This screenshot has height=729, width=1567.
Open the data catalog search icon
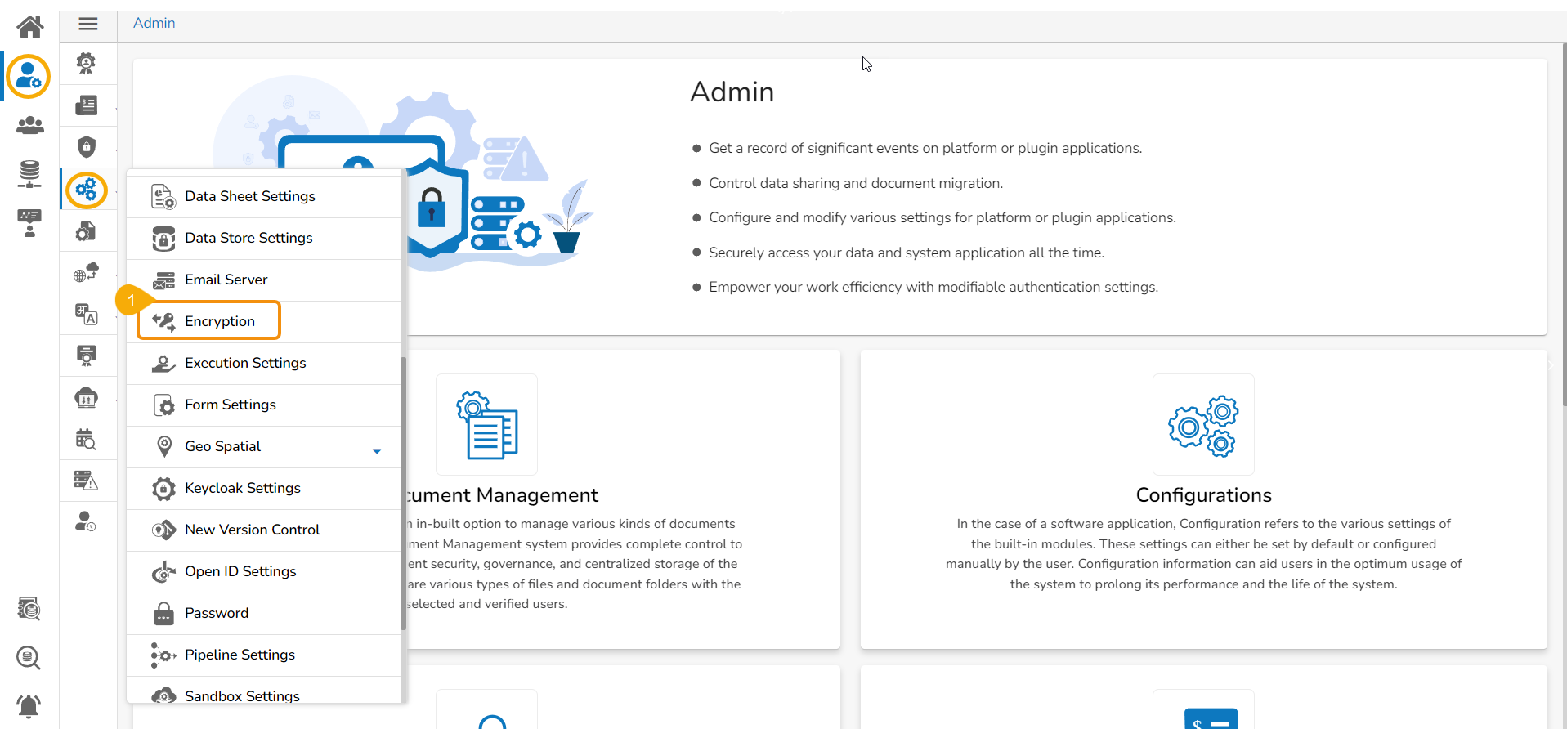29,609
